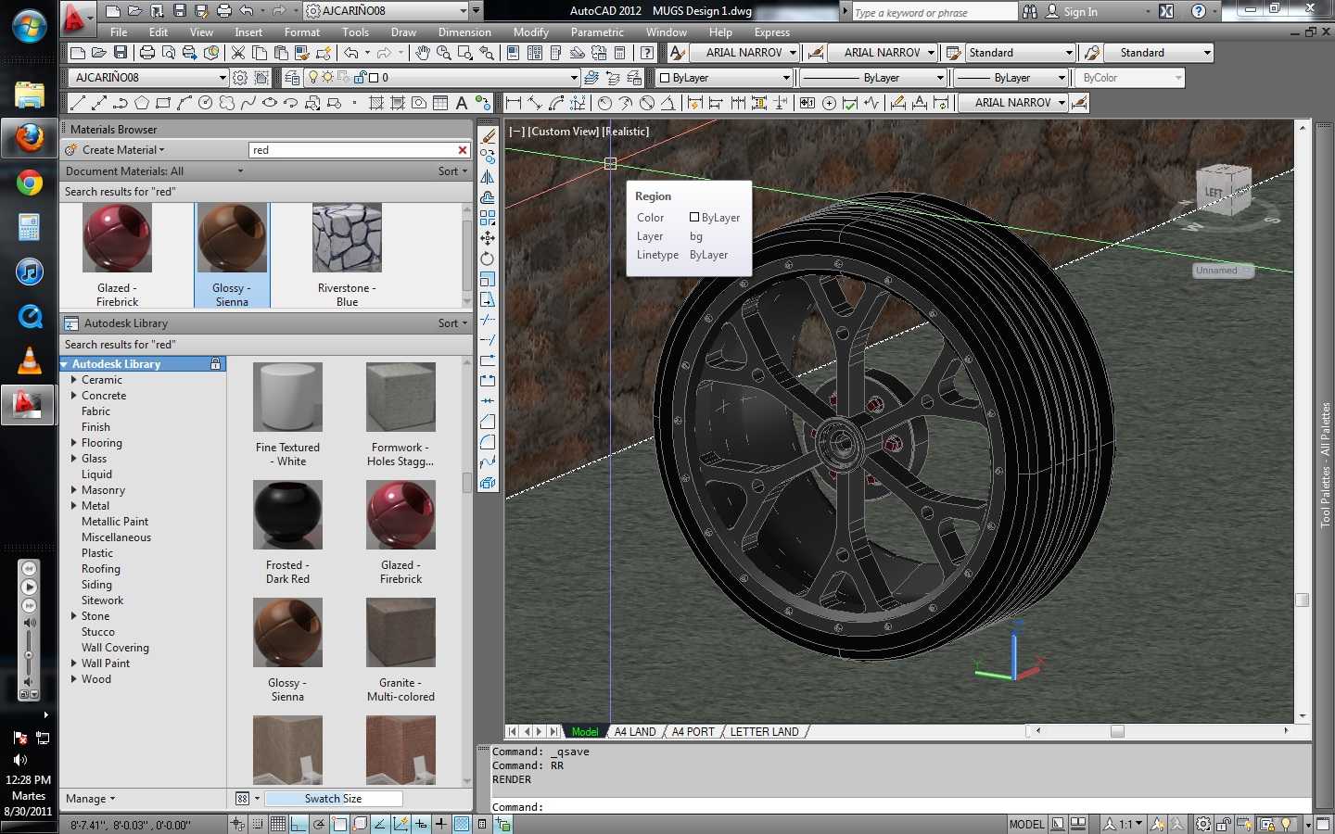
Task: Click the [Realistic] visual style control
Action: [626, 132]
